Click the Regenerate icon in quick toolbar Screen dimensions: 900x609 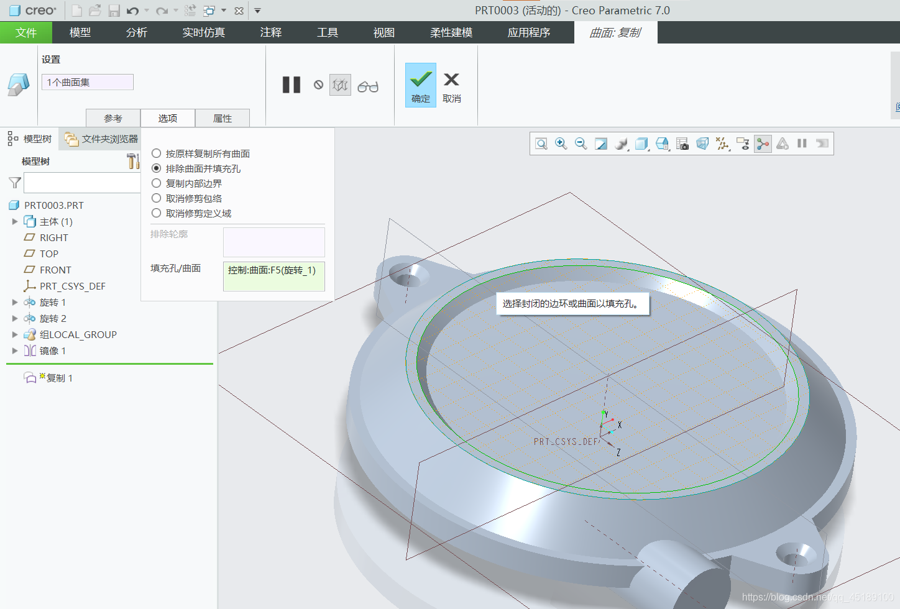190,11
